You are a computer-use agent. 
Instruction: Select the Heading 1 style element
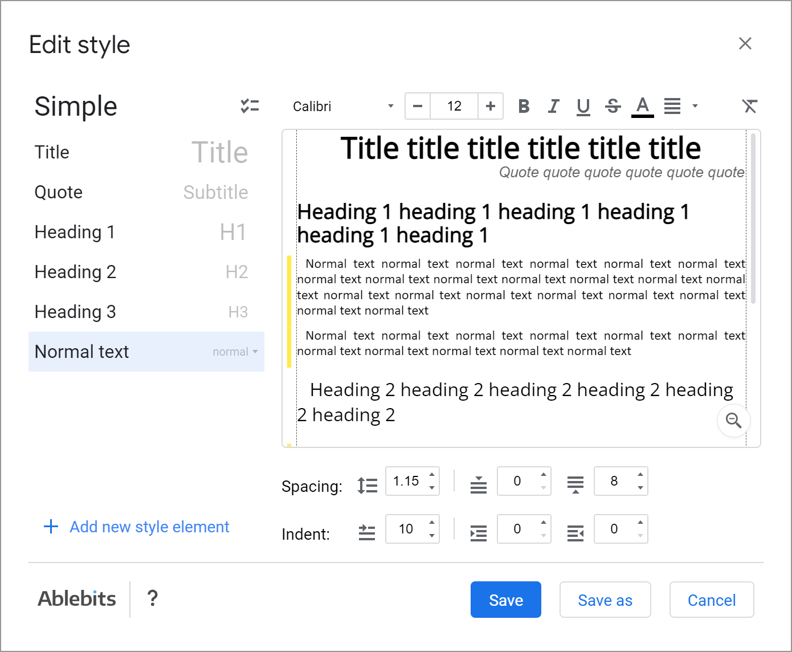(75, 232)
